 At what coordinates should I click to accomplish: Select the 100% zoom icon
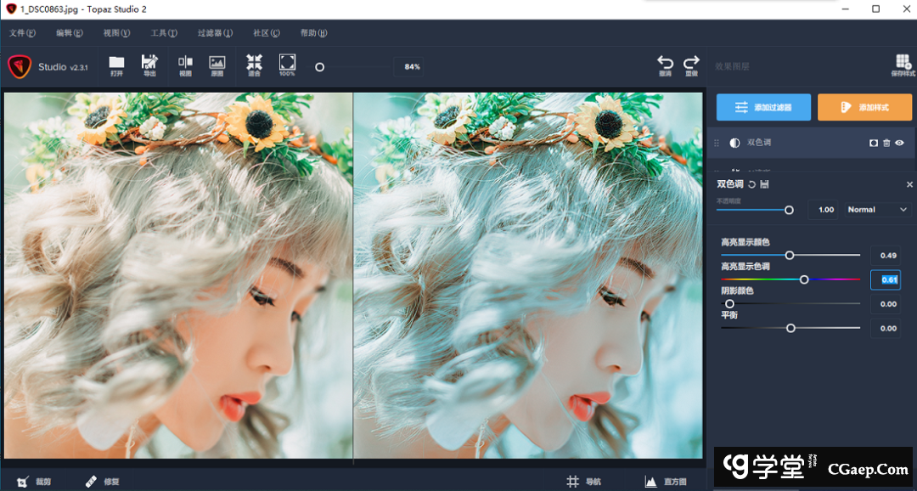pos(287,65)
